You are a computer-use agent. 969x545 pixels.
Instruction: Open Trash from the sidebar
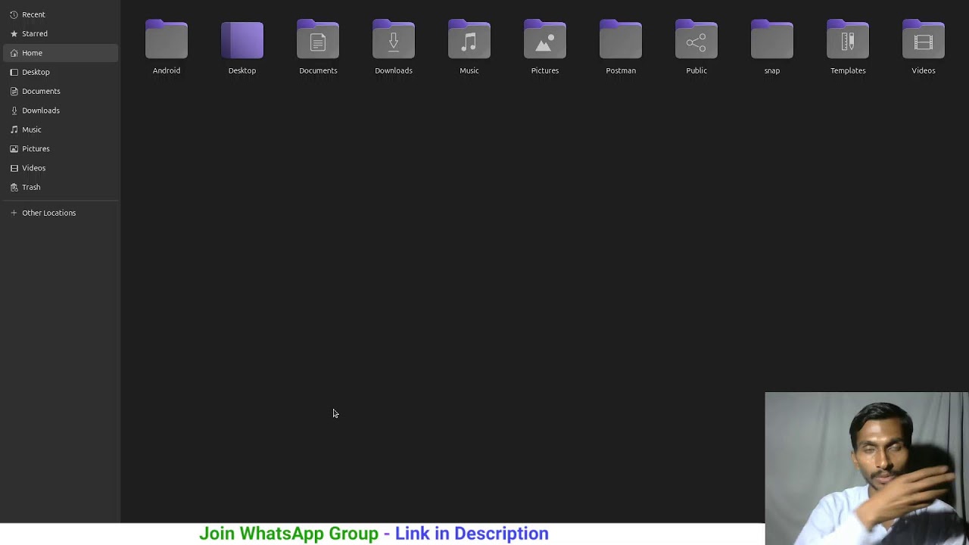[61, 187]
